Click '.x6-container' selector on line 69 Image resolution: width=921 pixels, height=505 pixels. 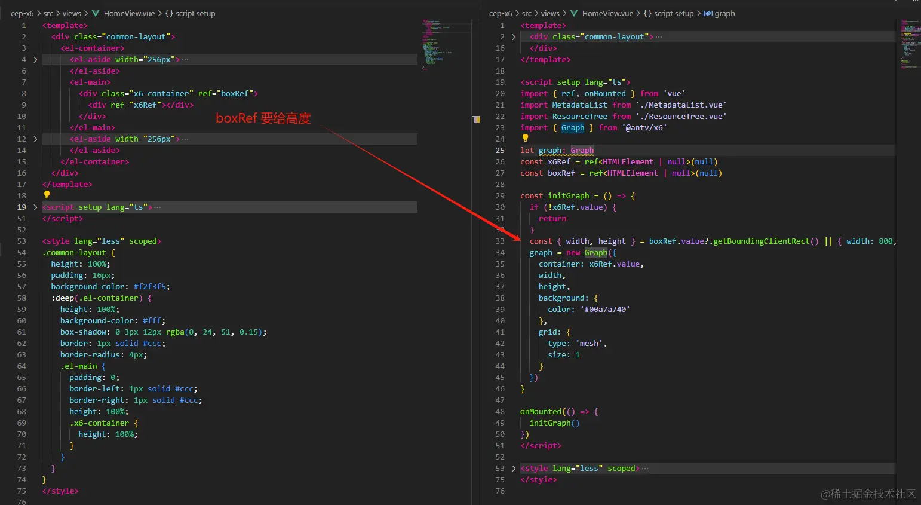[x=99, y=423]
